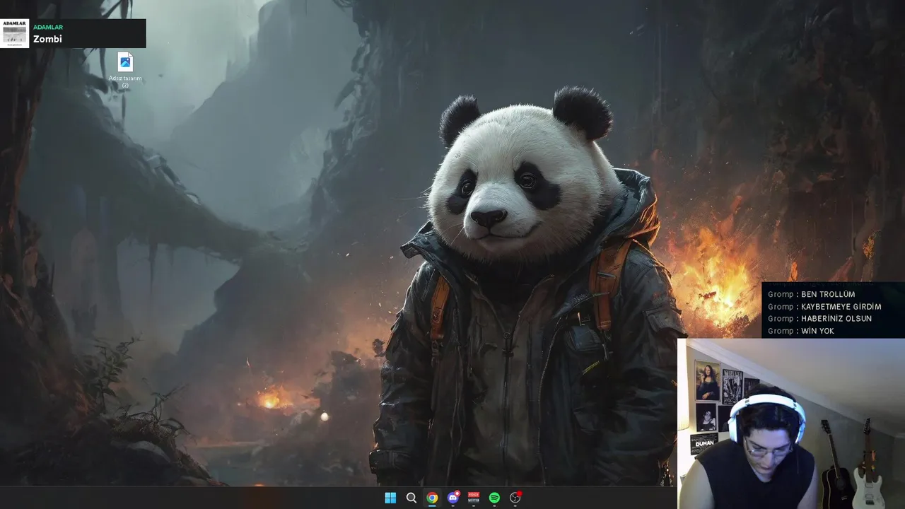Open the Windows Start menu

(390, 498)
